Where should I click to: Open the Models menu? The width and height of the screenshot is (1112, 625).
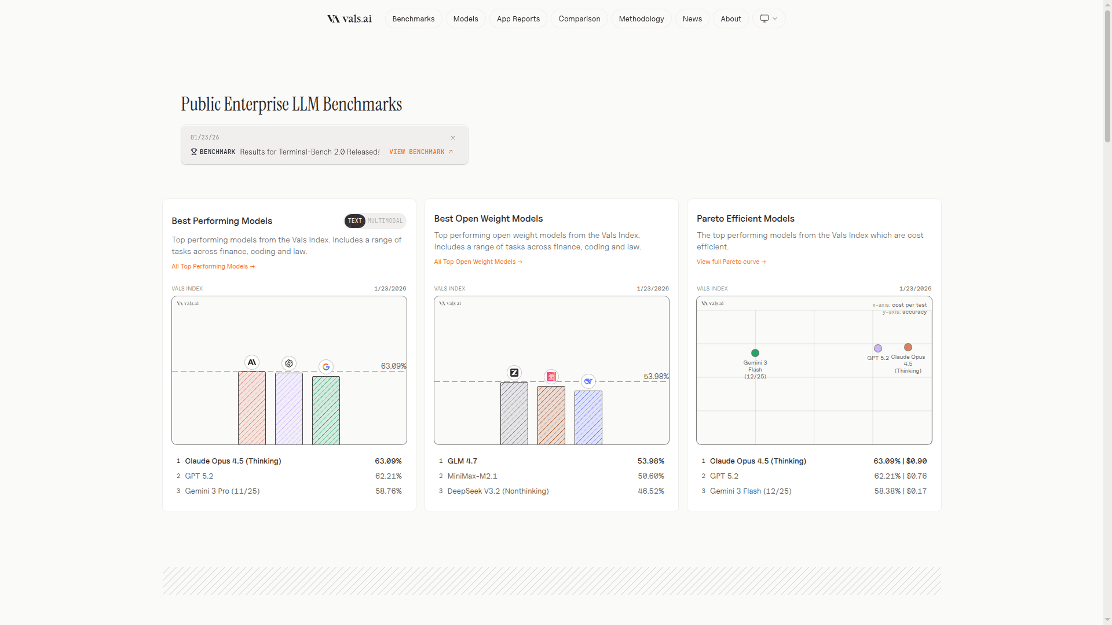pos(466,19)
